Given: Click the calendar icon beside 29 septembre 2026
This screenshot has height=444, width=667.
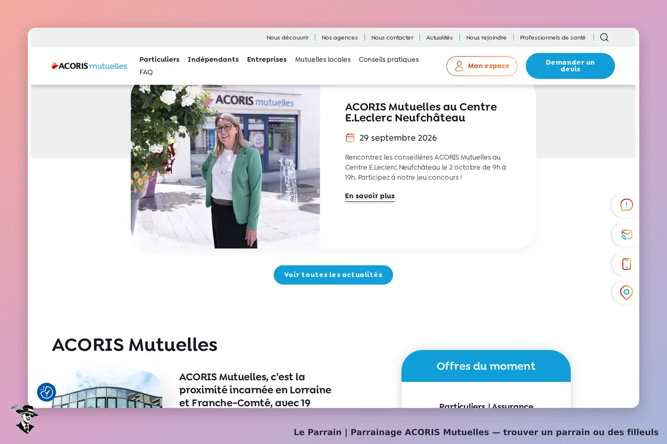Looking at the screenshot, I should pos(350,138).
